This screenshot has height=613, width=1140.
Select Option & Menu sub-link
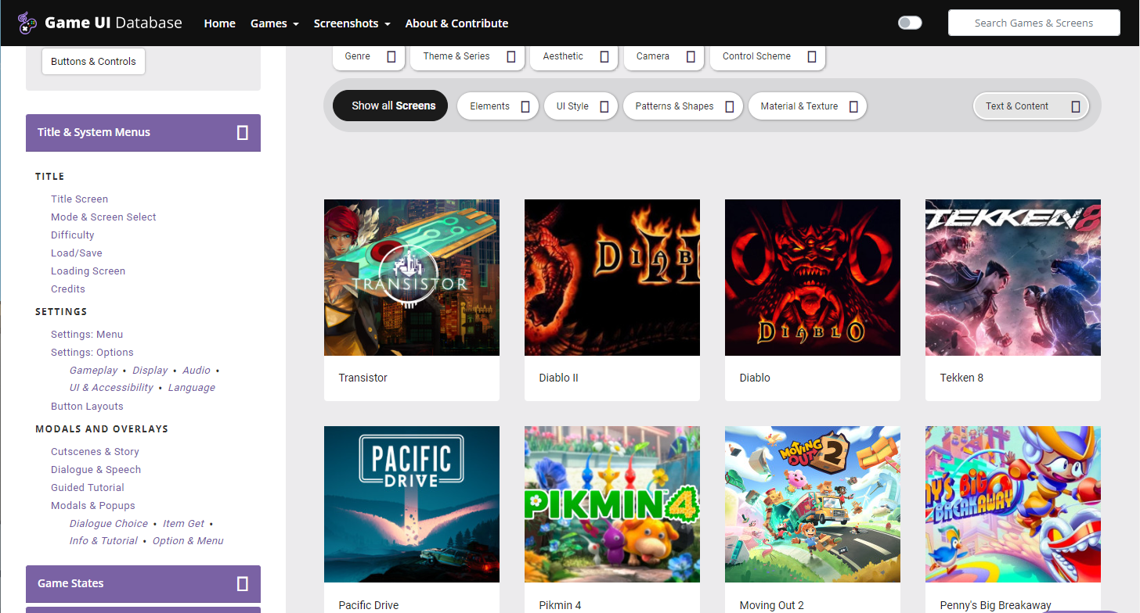pos(188,541)
